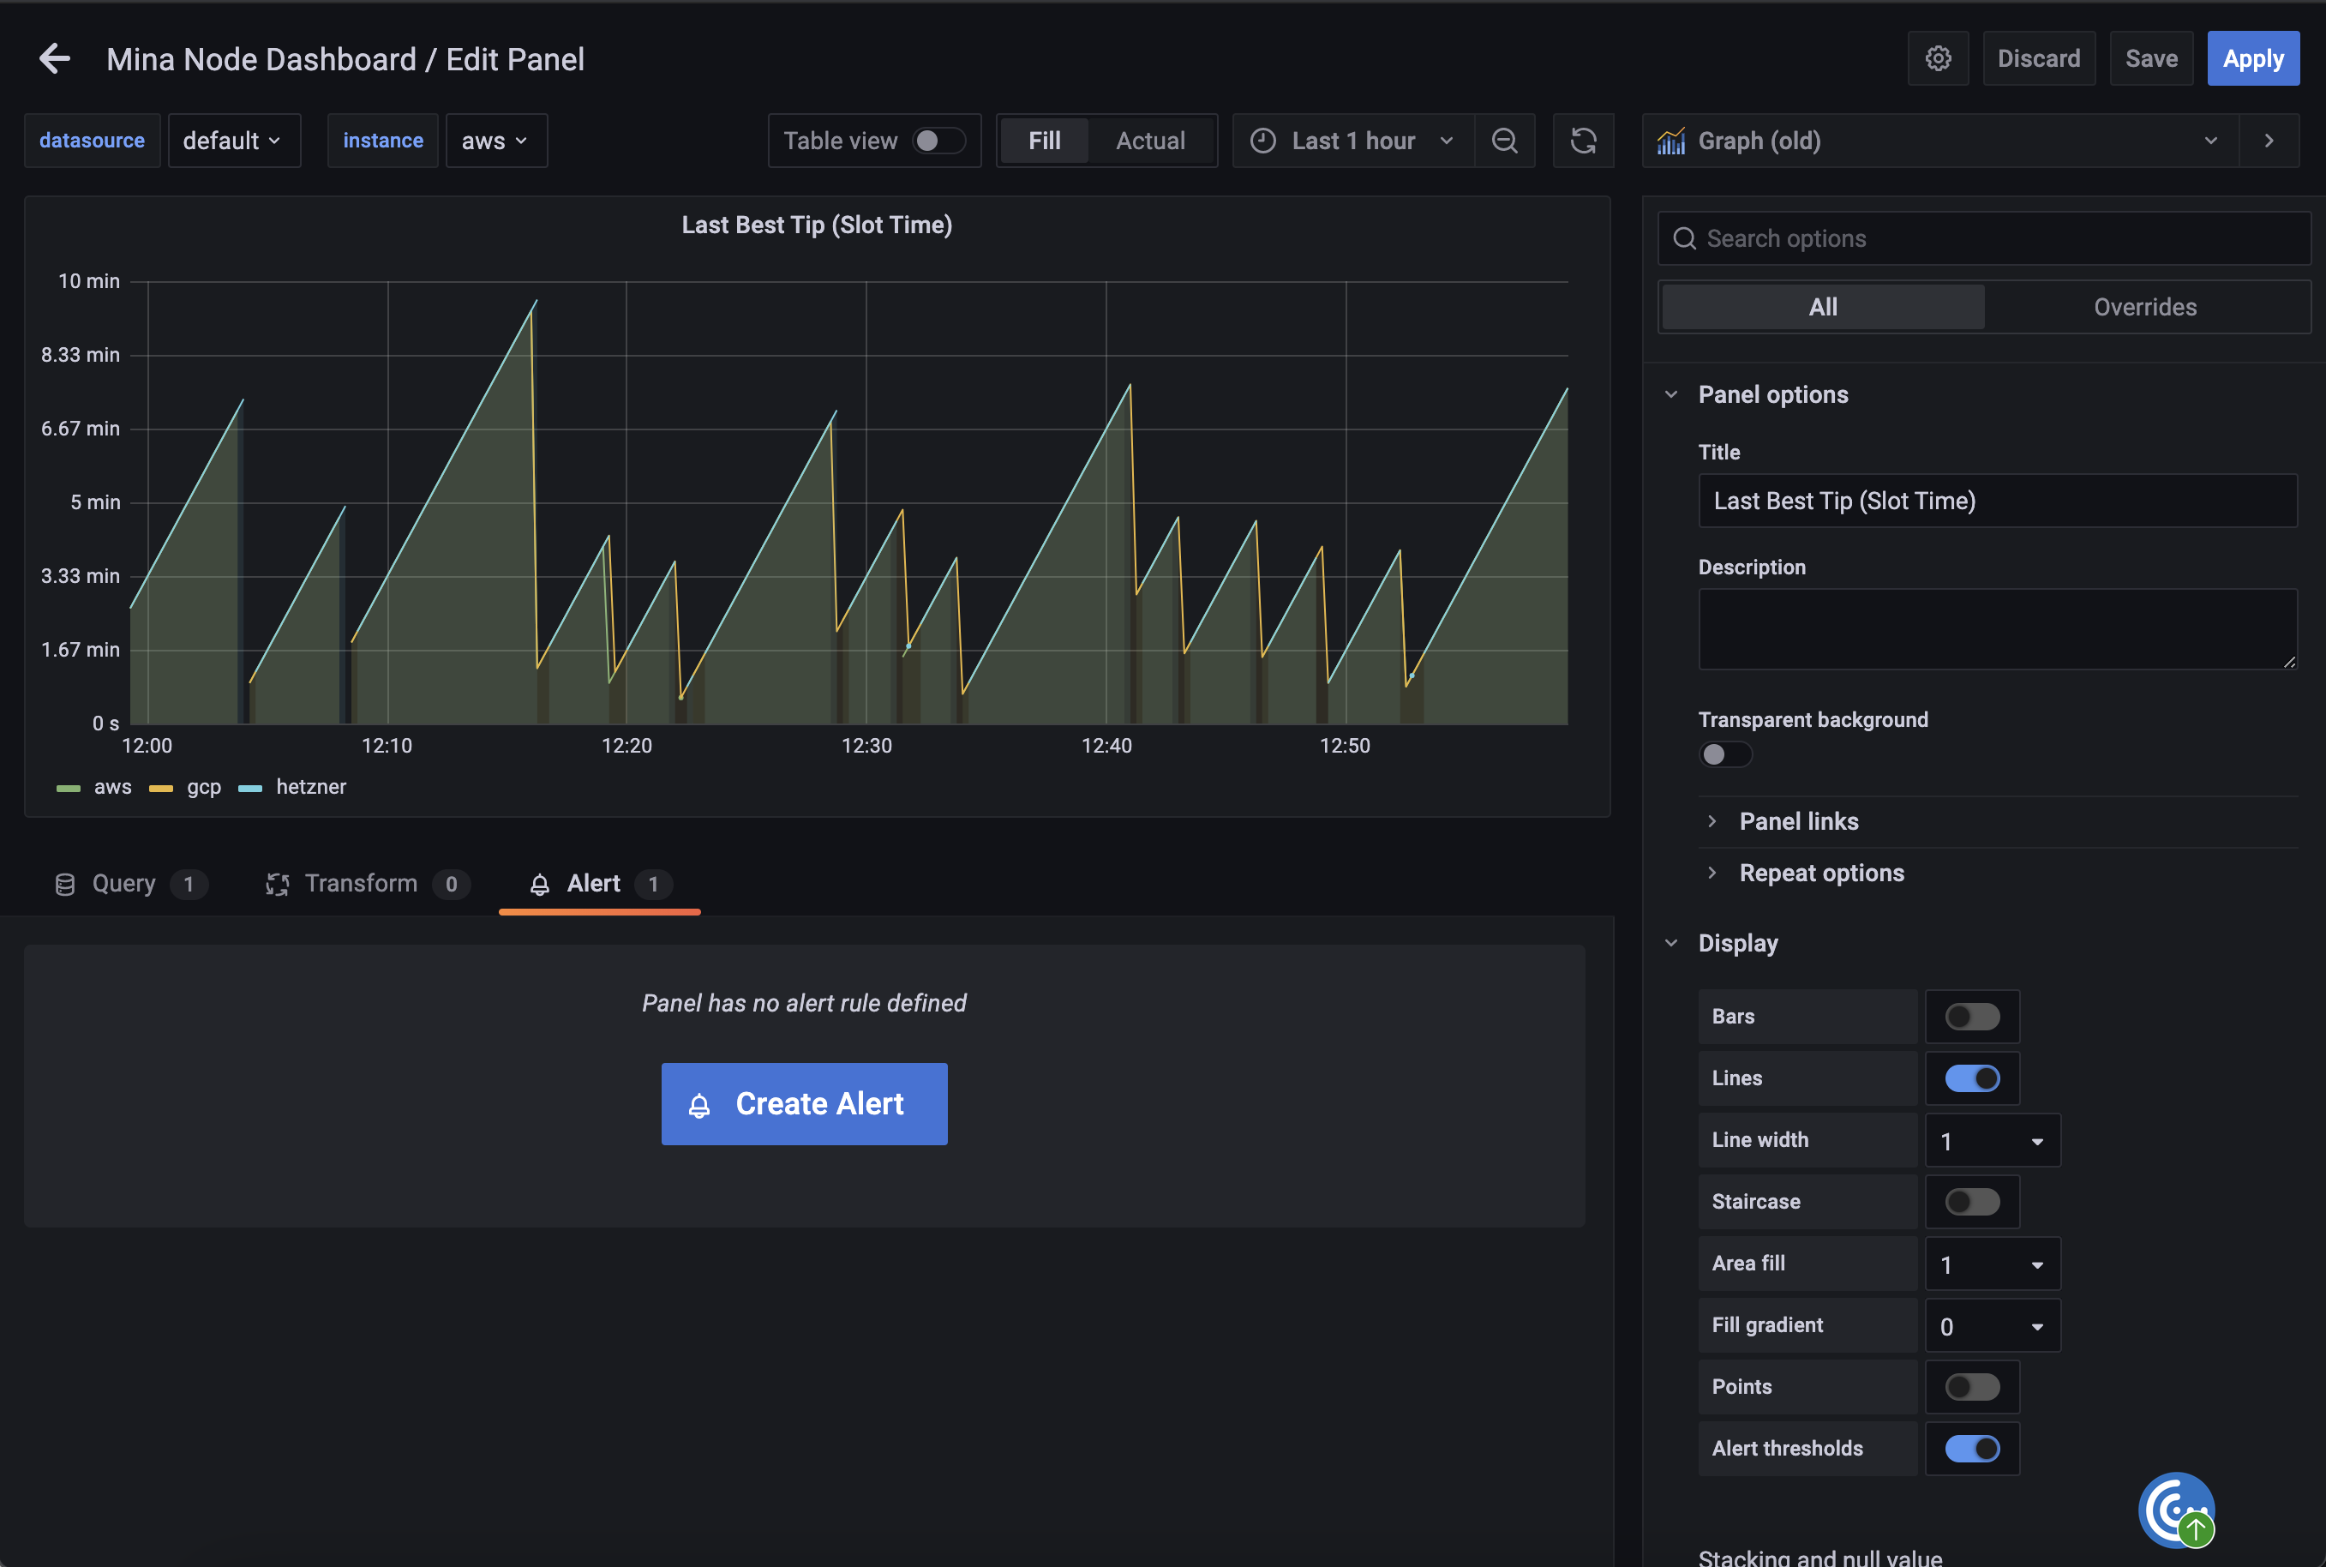The width and height of the screenshot is (2326, 1567).
Task: Disable the Alert thresholds toggle
Action: (1971, 1448)
